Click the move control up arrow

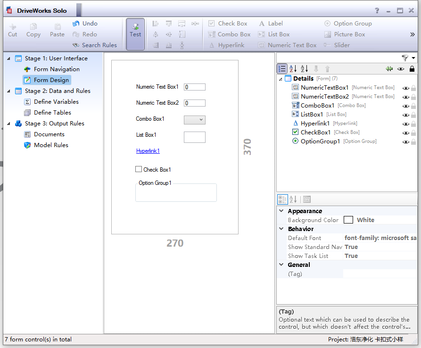coord(327,69)
